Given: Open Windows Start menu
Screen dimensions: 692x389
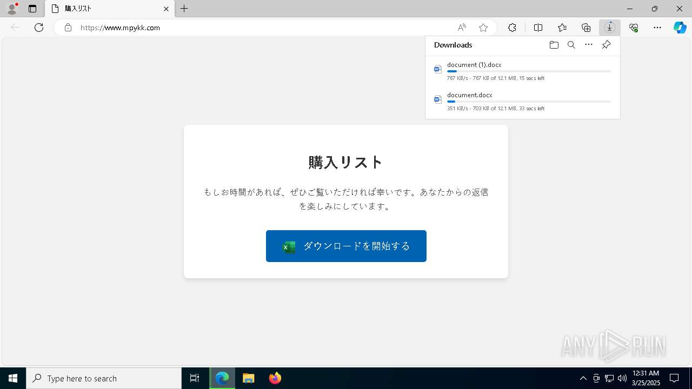Looking at the screenshot, I should [13, 378].
